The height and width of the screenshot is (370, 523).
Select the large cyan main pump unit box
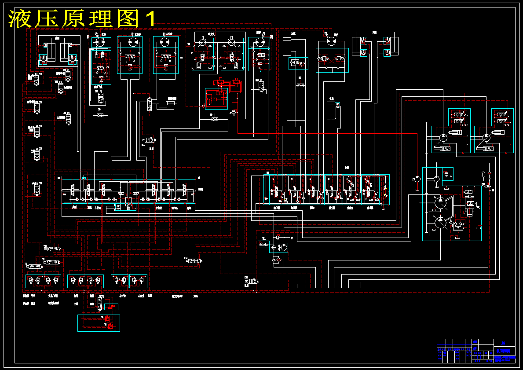click(x=452, y=204)
